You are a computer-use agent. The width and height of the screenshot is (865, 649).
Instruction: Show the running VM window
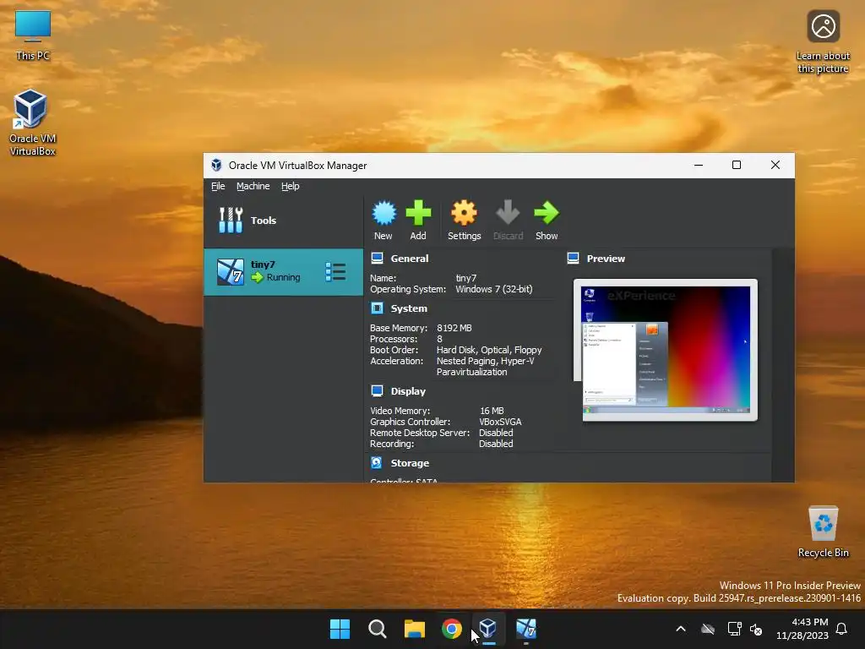click(547, 221)
